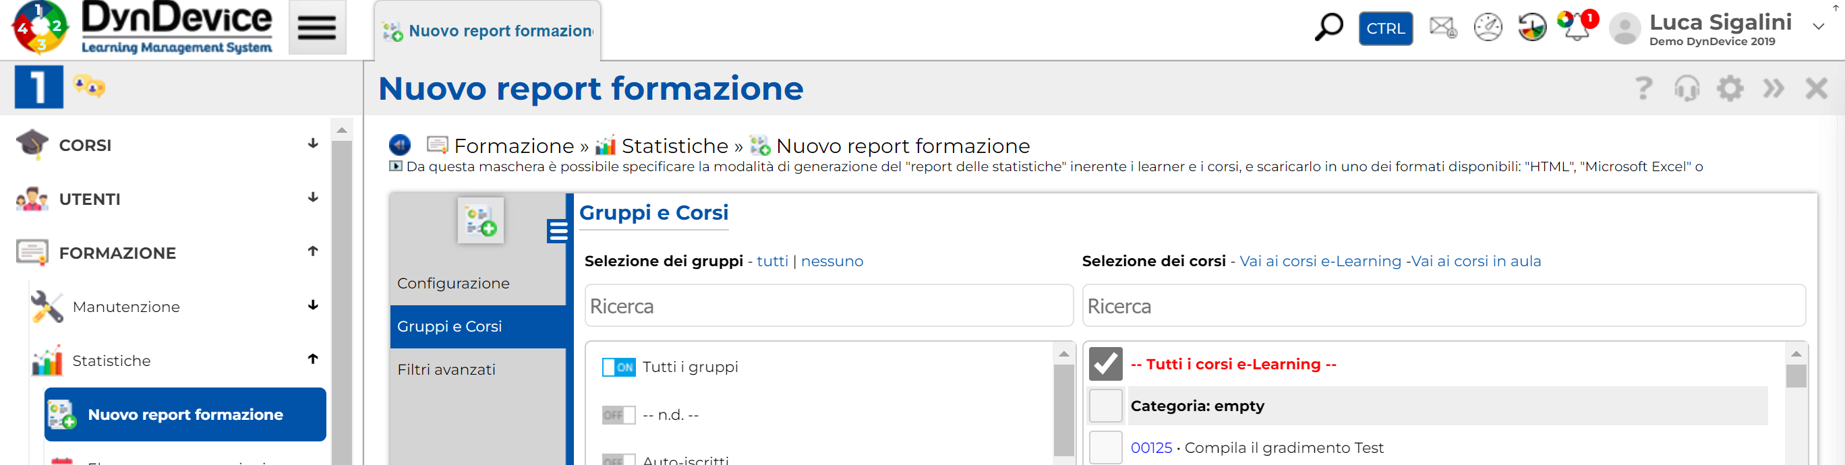Click the gear settings icon
The image size is (1845, 465).
tap(1730, 89)
